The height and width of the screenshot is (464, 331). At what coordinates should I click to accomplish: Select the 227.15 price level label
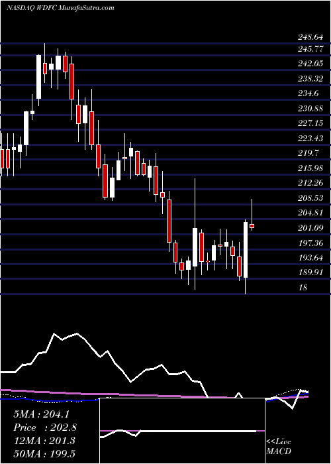point(310,123)
